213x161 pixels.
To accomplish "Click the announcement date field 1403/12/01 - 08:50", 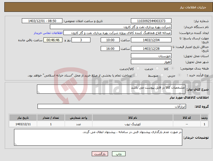I will click(x=42, y=21).
